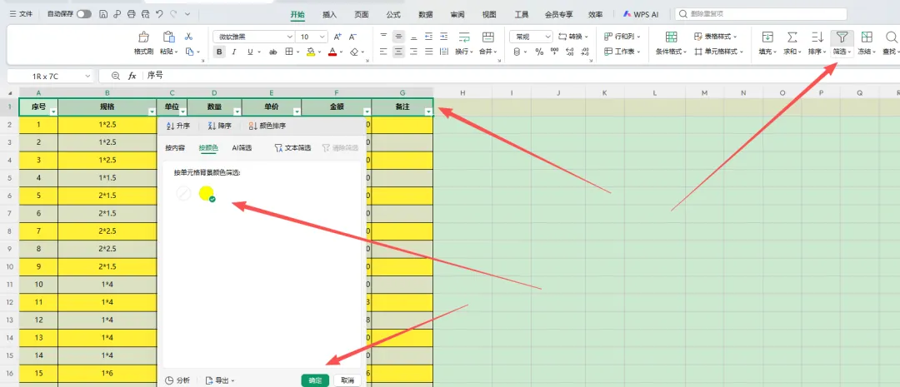Click the 取消 cancel button

click(347, 380)
